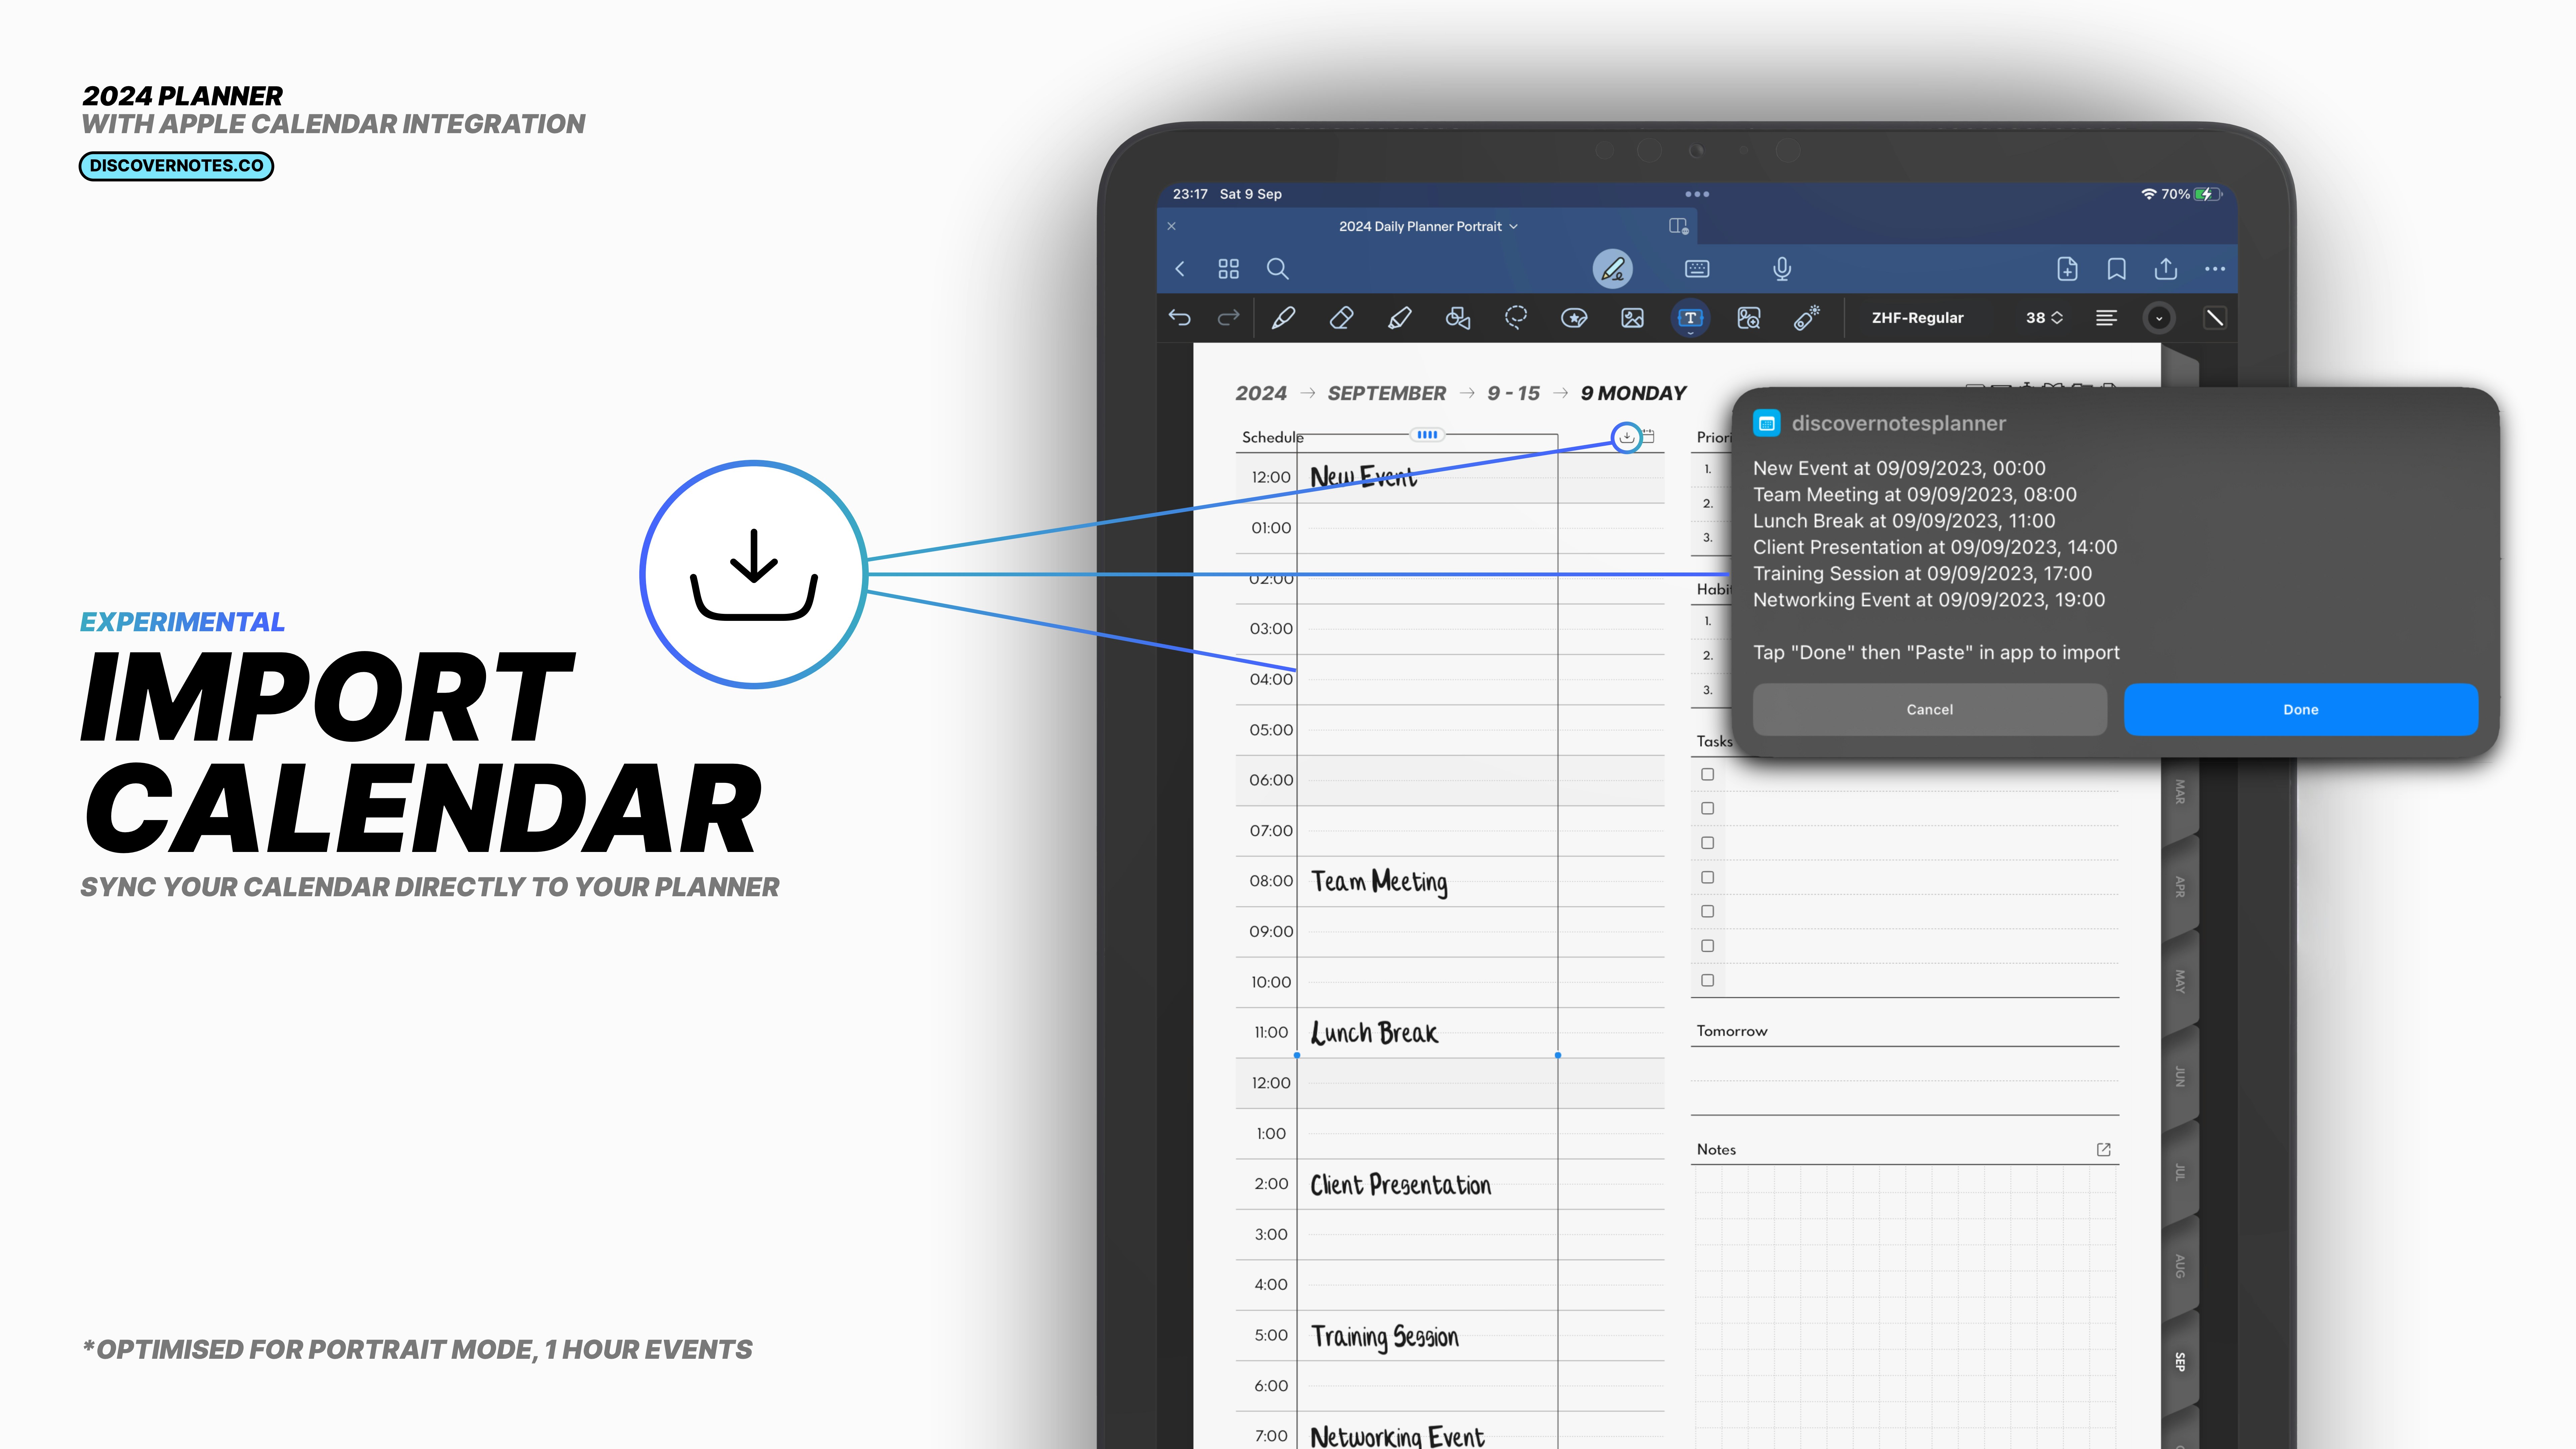Select the Lasso selection tool

point(1516,318)
